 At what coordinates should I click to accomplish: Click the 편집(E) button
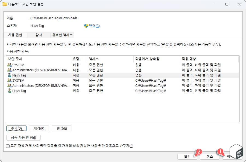61,128
